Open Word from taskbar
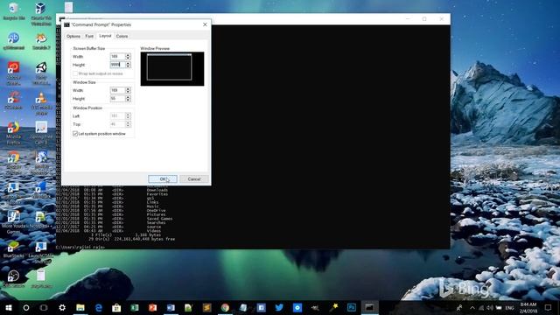 click(x=171, y=307)
